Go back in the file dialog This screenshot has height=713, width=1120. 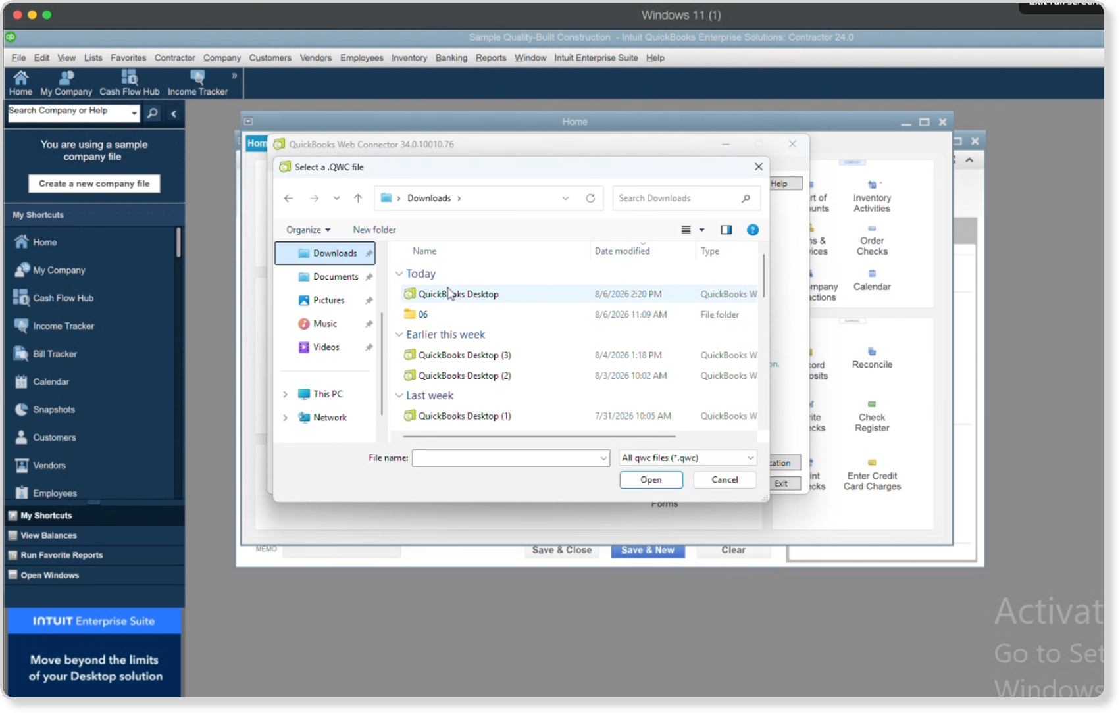[x=288, y=198]
